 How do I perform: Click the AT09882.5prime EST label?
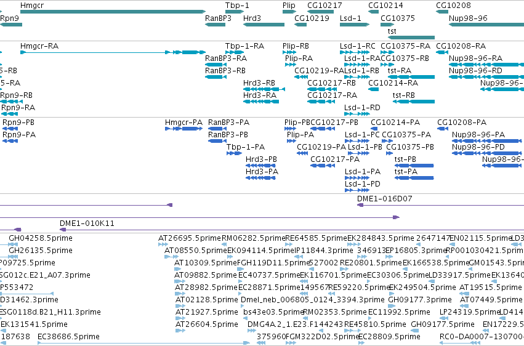(205, 276)
